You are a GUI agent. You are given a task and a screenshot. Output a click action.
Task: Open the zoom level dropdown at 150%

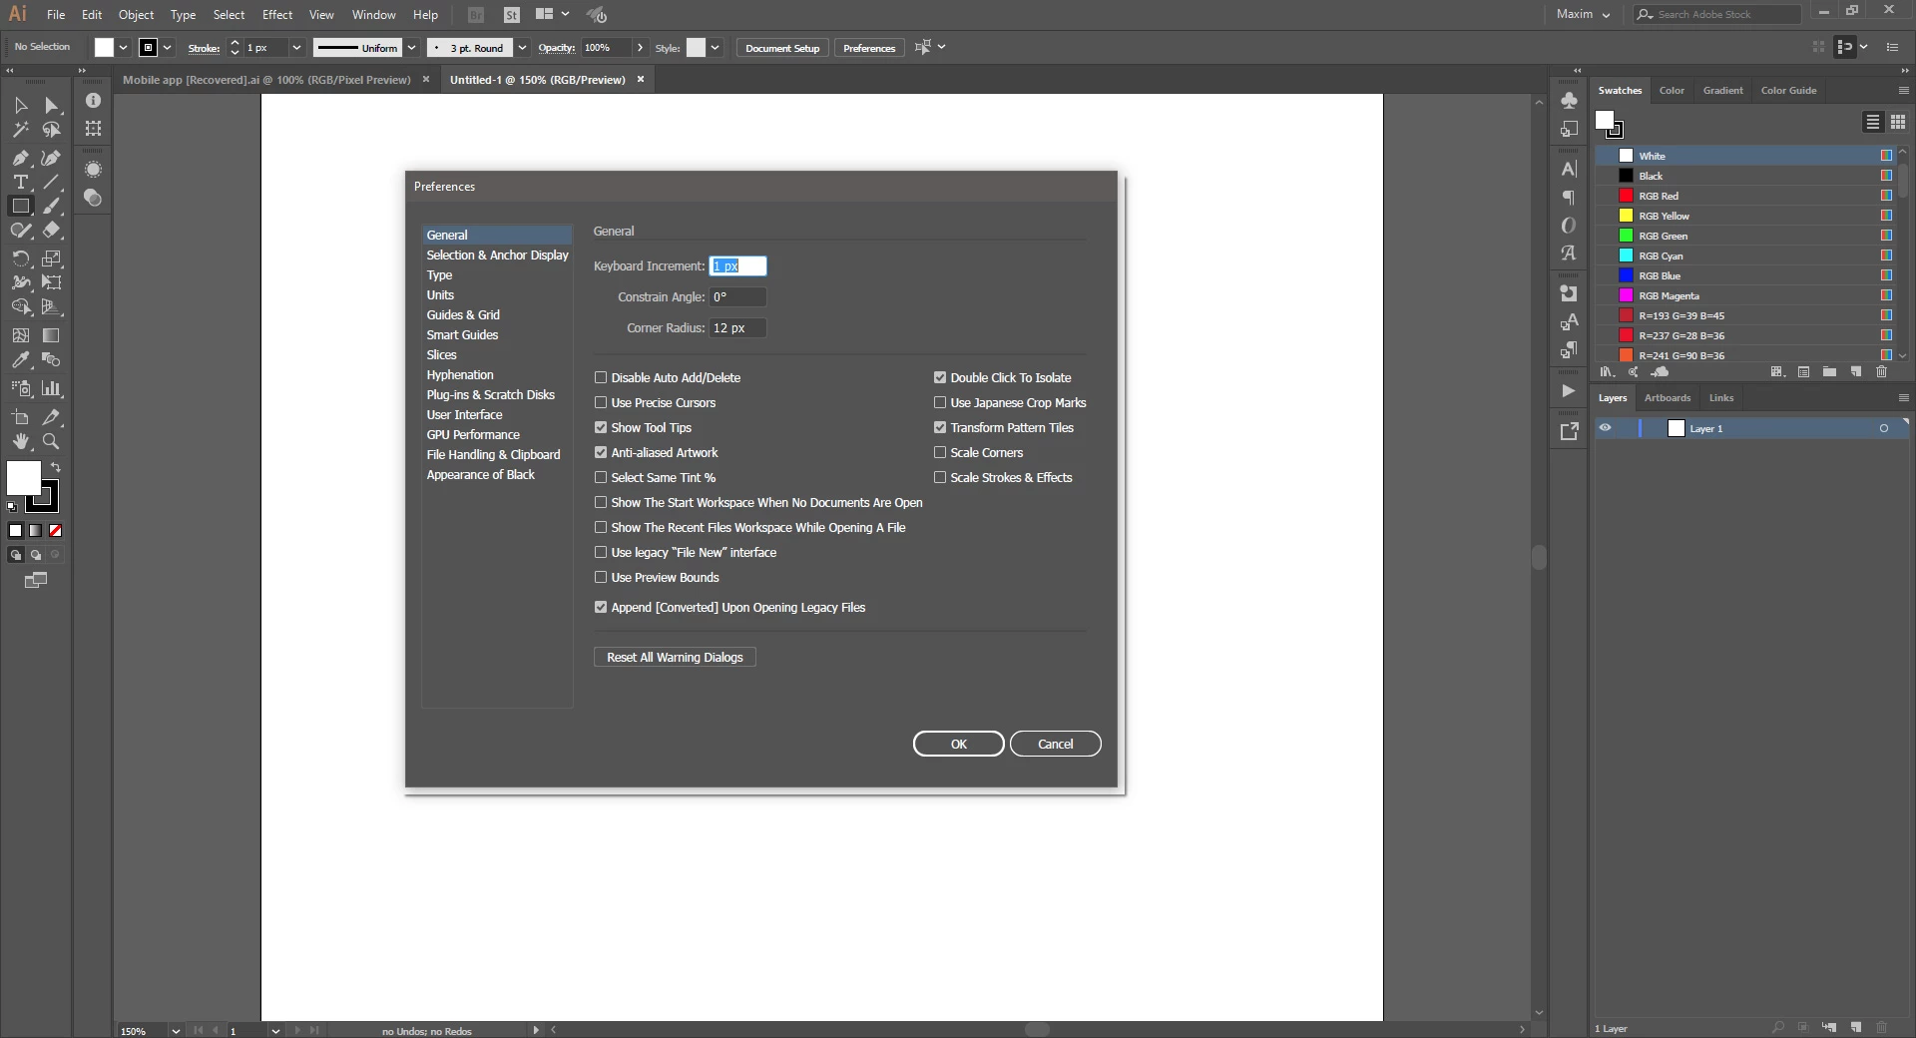click(x=176, y=1031)
